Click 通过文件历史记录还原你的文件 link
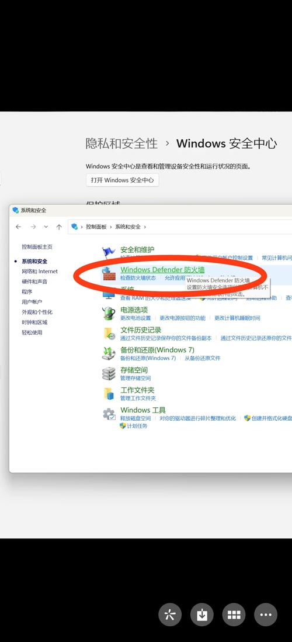The image size is (292, 642). point(256,338)
